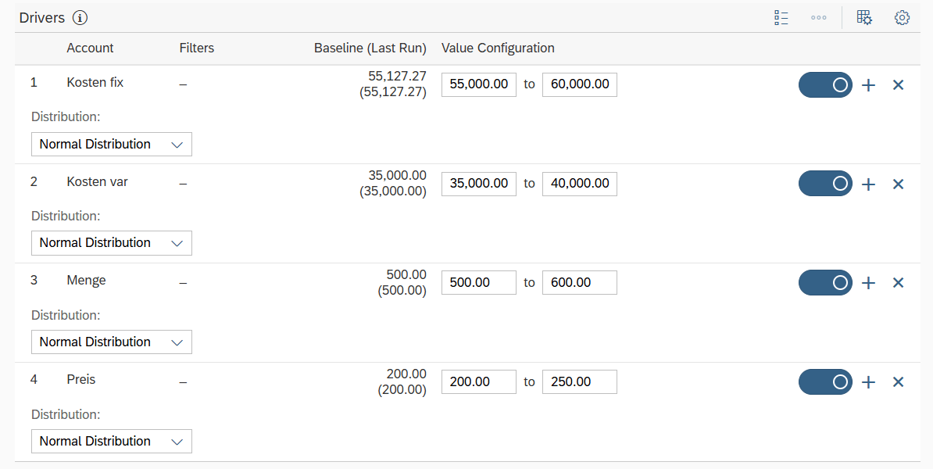Toggle the Menge driver switch

click(825, 283)
